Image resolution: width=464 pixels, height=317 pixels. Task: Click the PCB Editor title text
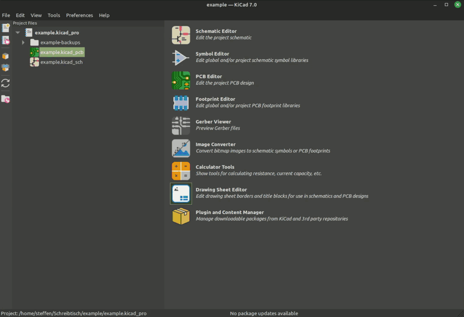pyautogui.click(x=209, y=76)
